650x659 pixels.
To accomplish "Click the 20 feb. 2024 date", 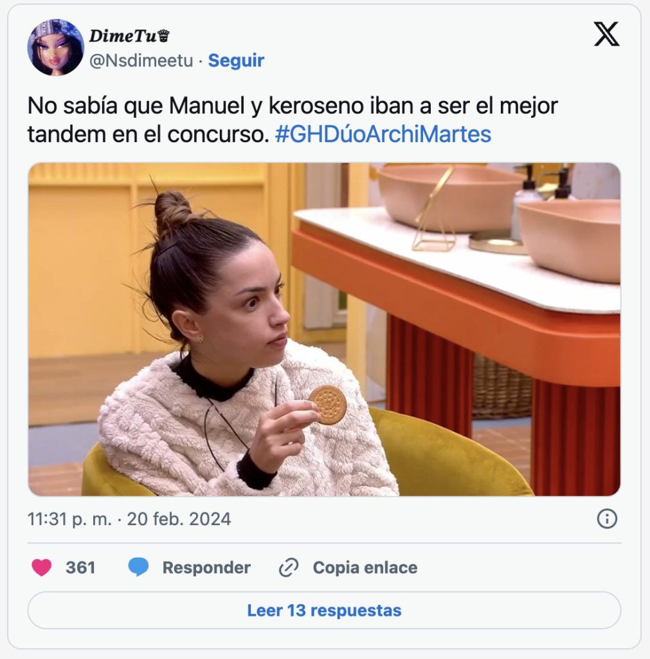I will (x=179, y=519).
